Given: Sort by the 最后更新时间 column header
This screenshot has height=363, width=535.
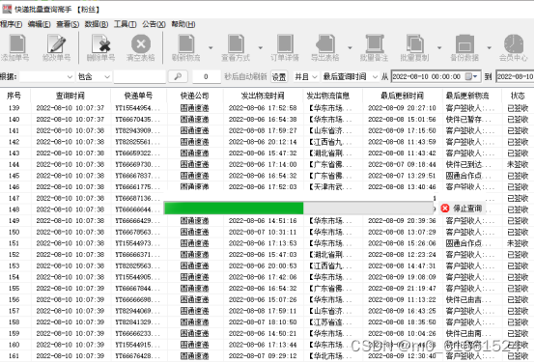Looking at the screenshot, I should tap(402, 96).
